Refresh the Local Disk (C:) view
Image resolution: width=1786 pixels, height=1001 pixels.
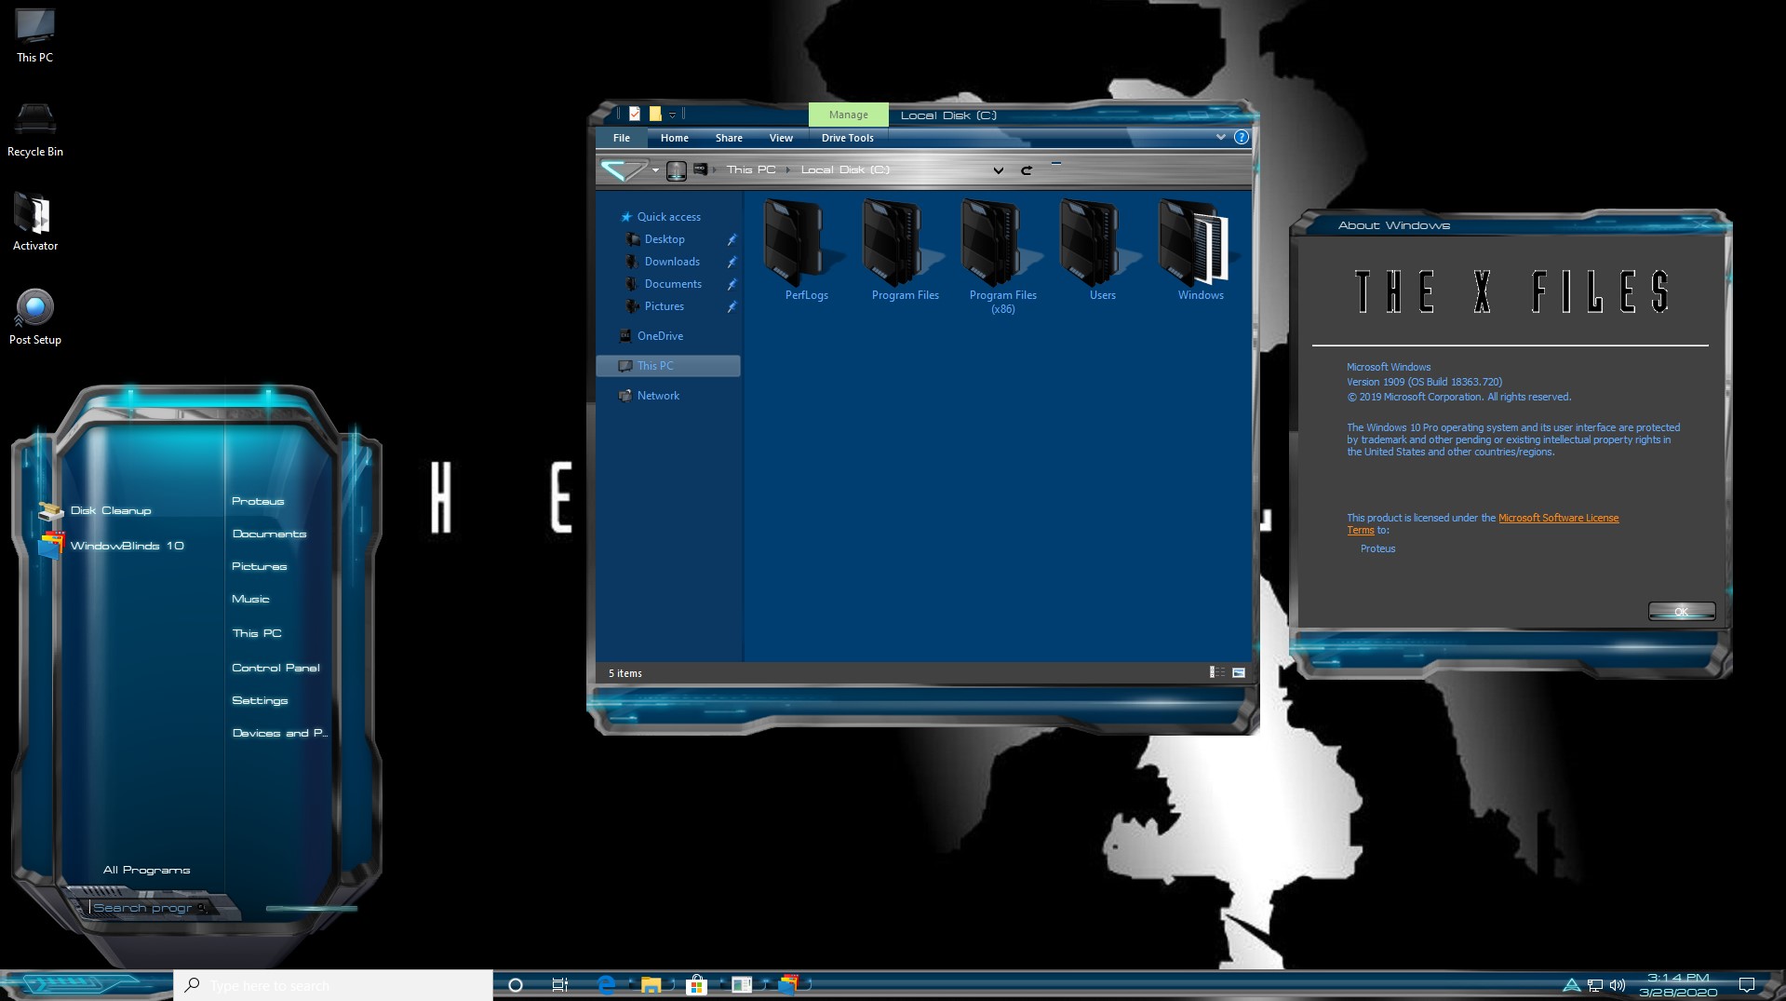point(1027,170)
